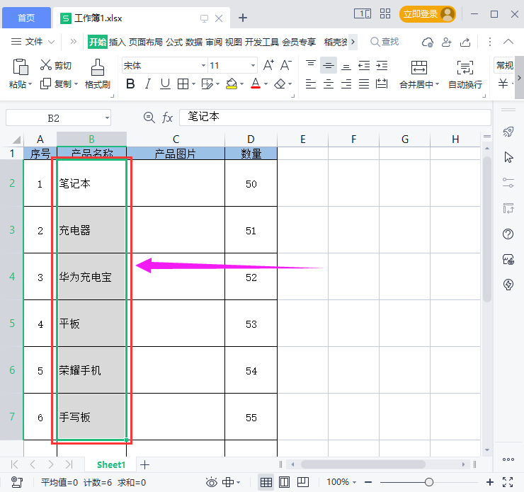The height and width of the screenshot is (492, 524).
Task: Open font color dropdown arrow
Action: [266, 84]
